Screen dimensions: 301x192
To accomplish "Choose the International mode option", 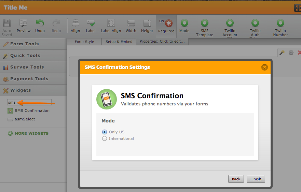I will point(105,138).
